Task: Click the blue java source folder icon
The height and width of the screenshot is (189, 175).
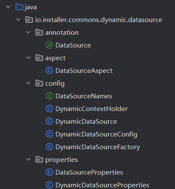Action: click(19, 7)
